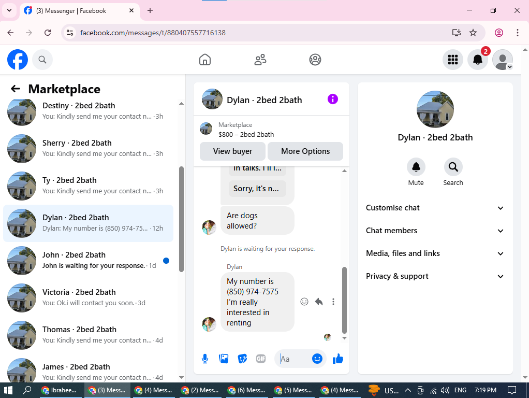Open the Chrome profile icon
This screenshot has height=398, width=529.
(499, 33)
